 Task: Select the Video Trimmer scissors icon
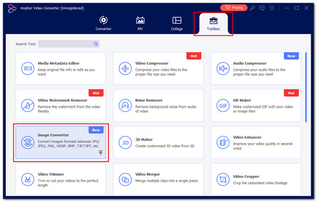click(27, 179)
